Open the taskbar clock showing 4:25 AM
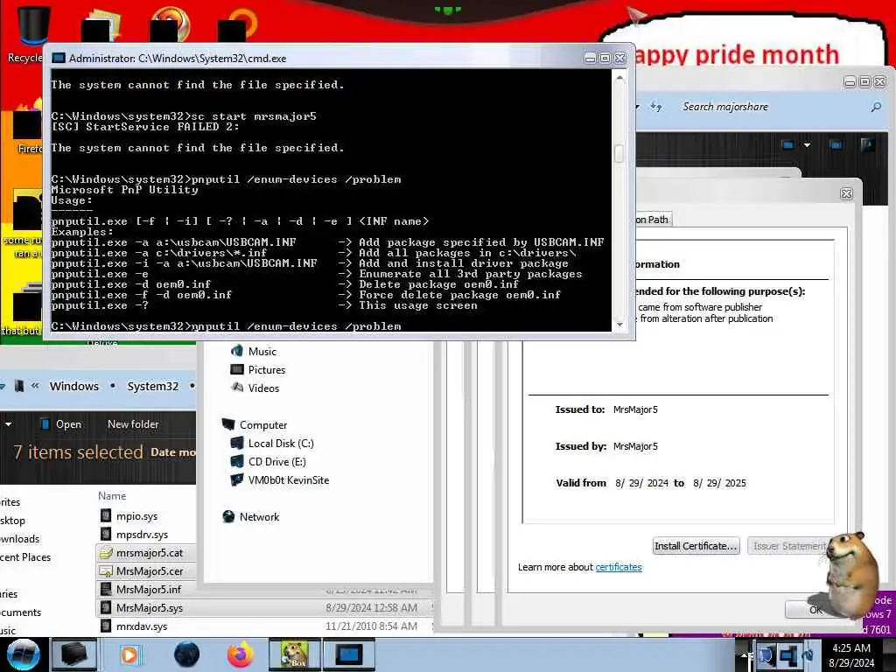Screen dimensions: 896x672 click(x=851, y=655)
